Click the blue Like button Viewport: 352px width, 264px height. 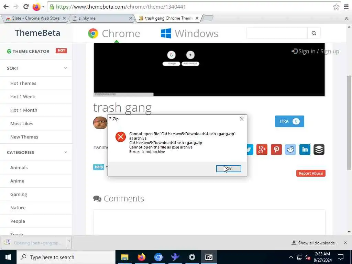[289, 121]
